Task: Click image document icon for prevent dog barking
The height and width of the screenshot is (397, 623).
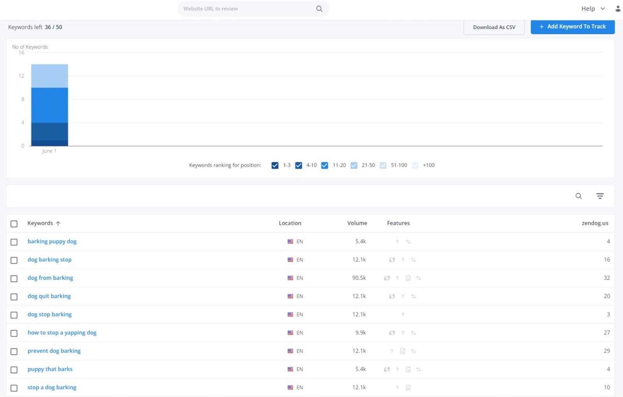Action: [x=403, y=351]
